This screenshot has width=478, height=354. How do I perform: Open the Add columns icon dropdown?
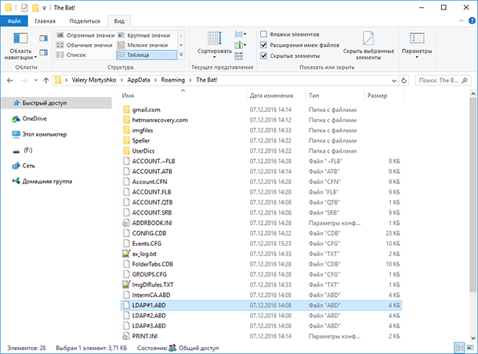(241, 45)
